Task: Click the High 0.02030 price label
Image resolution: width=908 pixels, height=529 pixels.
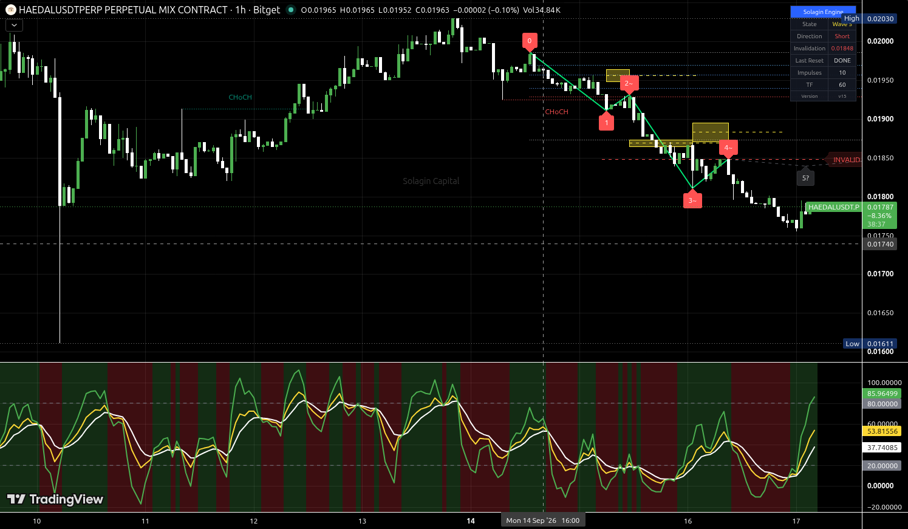Action: pyautogui.click(x=870, y=18)
